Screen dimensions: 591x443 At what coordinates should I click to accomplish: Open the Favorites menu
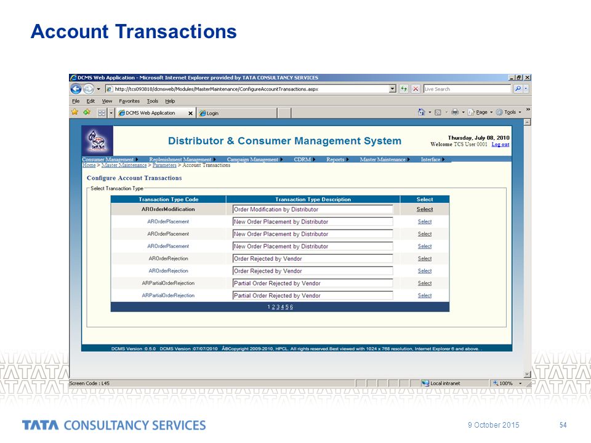(x=129, y=101)
